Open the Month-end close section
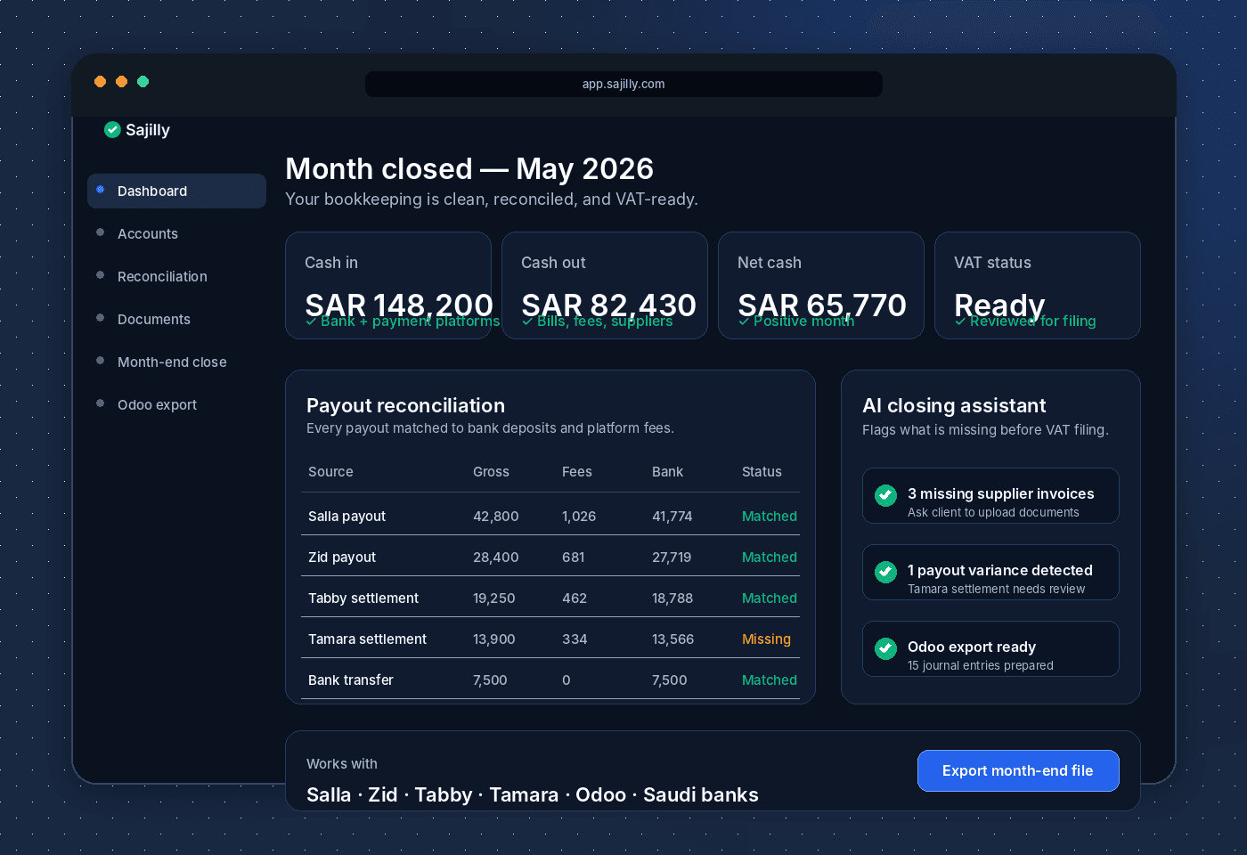The height and width of the screenshot is (855, 1247). (176, 362)
